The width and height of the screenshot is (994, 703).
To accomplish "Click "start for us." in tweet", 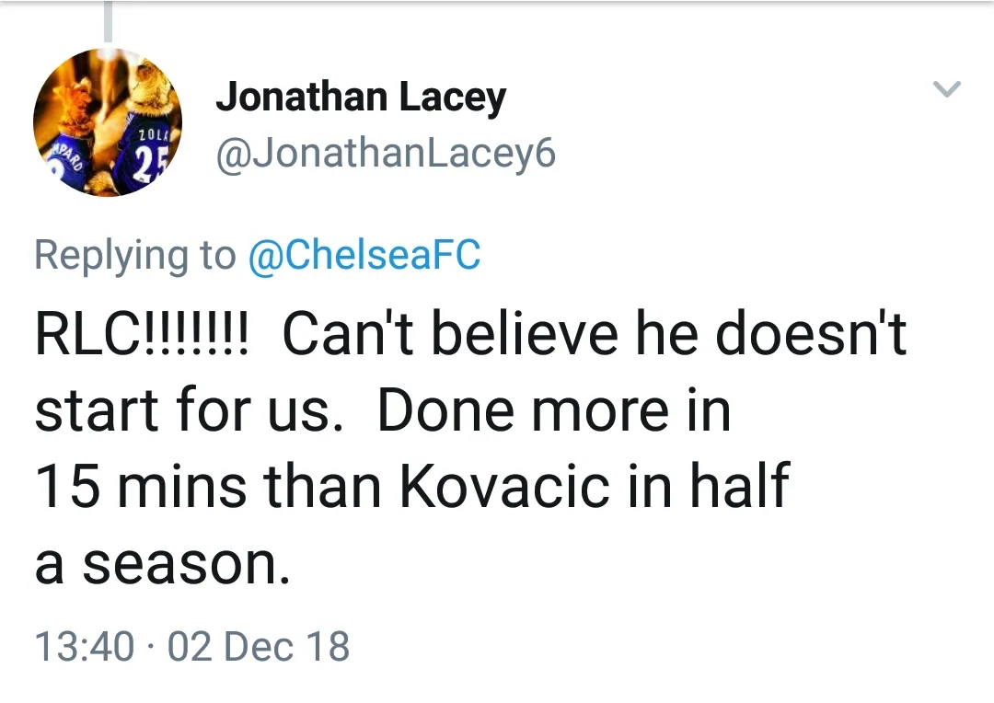I will click(182, 409).
